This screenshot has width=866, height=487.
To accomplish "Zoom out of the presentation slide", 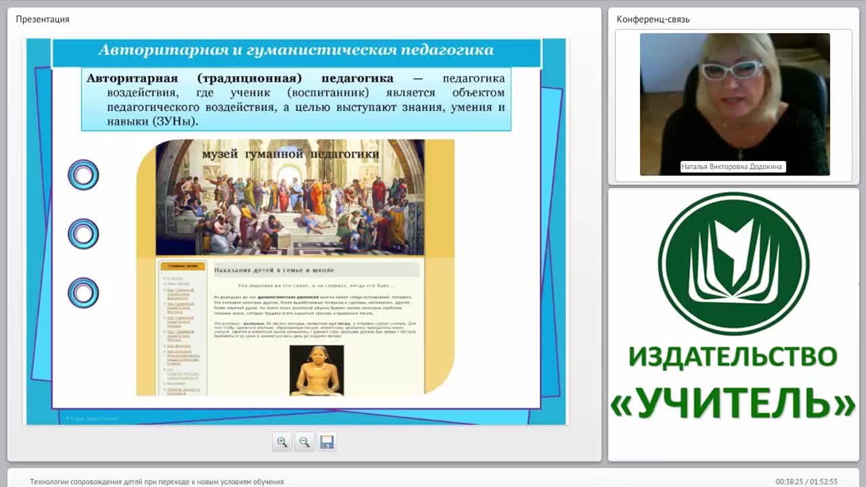I will click(x=304, y=442).
